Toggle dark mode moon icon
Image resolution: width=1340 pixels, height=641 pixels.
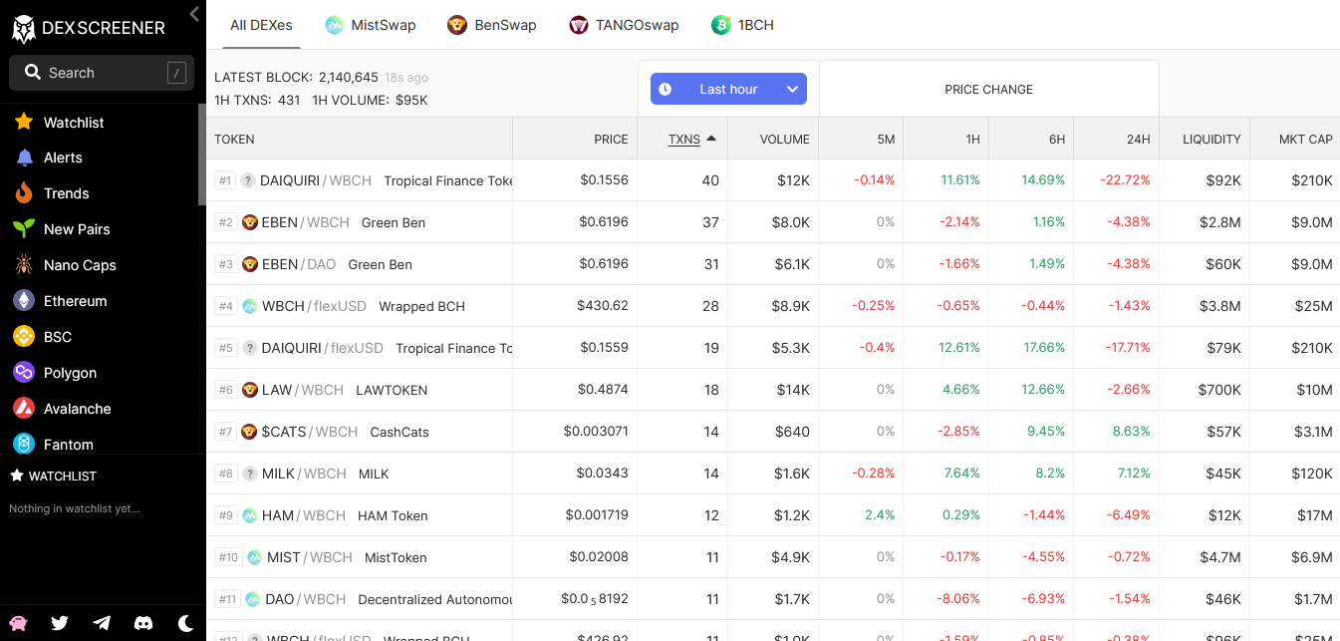point(185,623)
